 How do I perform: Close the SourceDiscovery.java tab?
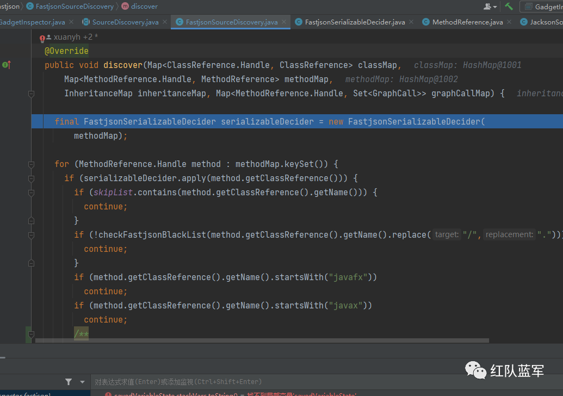click(x=165, y=22)
